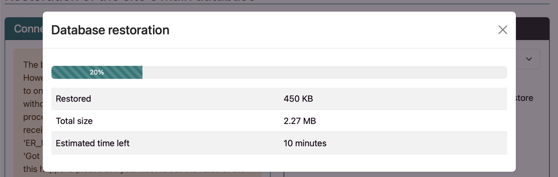Close the Database restoration dialog
This screenshot has height=177, width=558.
pyautogui.click(x=503, y=30)
